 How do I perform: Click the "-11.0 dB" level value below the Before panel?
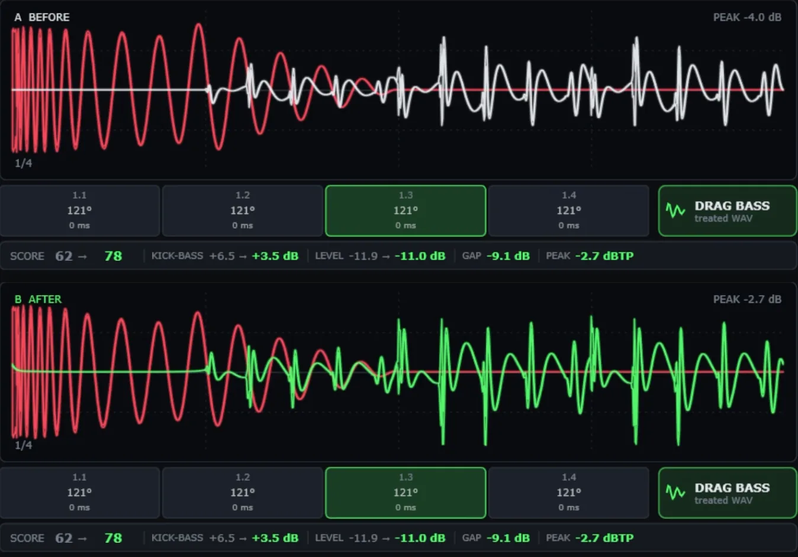pos(420,256)
